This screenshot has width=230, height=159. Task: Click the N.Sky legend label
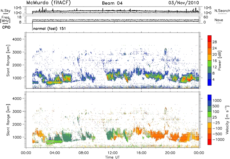click(5, 11)
